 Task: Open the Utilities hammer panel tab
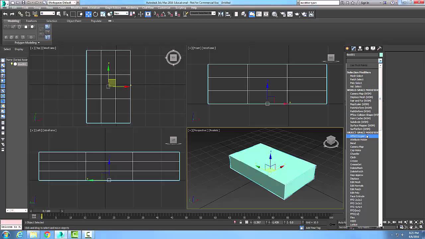click(x=380, y=48)
